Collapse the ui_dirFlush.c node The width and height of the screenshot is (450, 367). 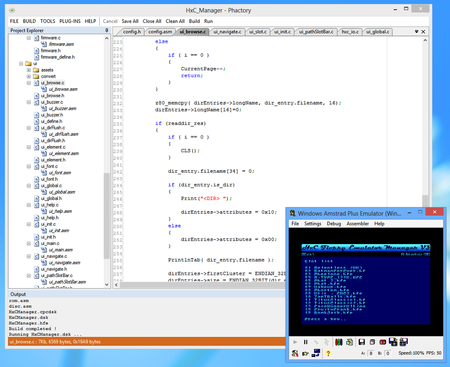(28, 128)
